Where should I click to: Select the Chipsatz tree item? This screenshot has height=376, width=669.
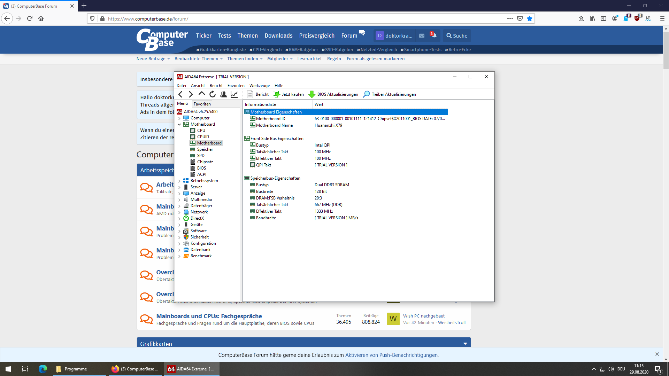(205, 162)
